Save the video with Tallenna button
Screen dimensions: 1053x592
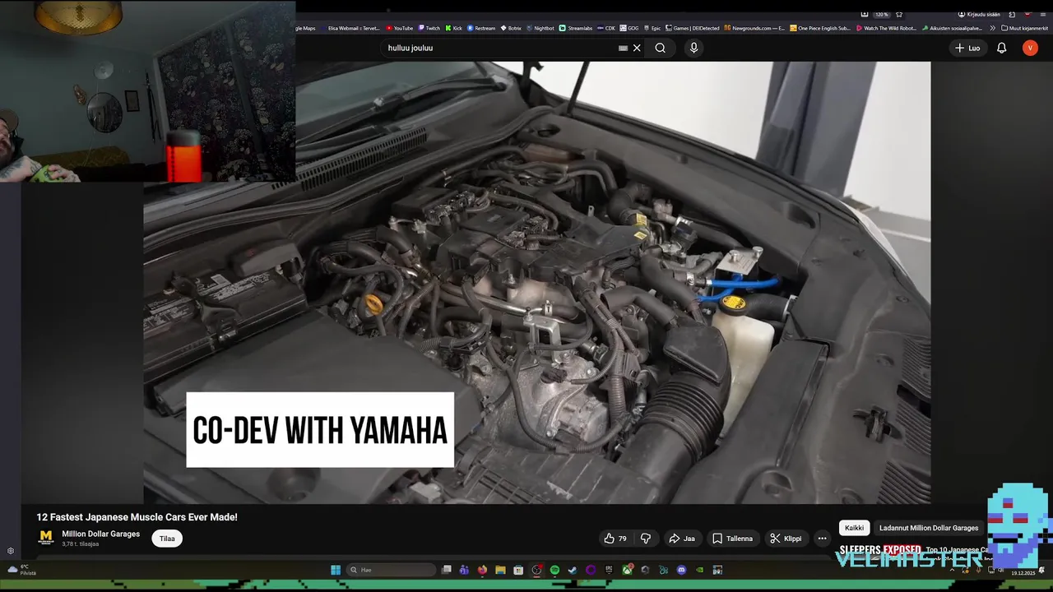pyautogui.click(x=732, y=539)
